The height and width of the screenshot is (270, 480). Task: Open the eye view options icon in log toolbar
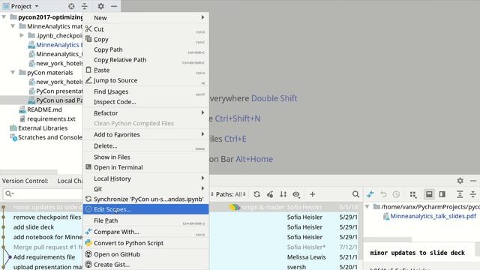pyautogui.click(x=296, y=194)
